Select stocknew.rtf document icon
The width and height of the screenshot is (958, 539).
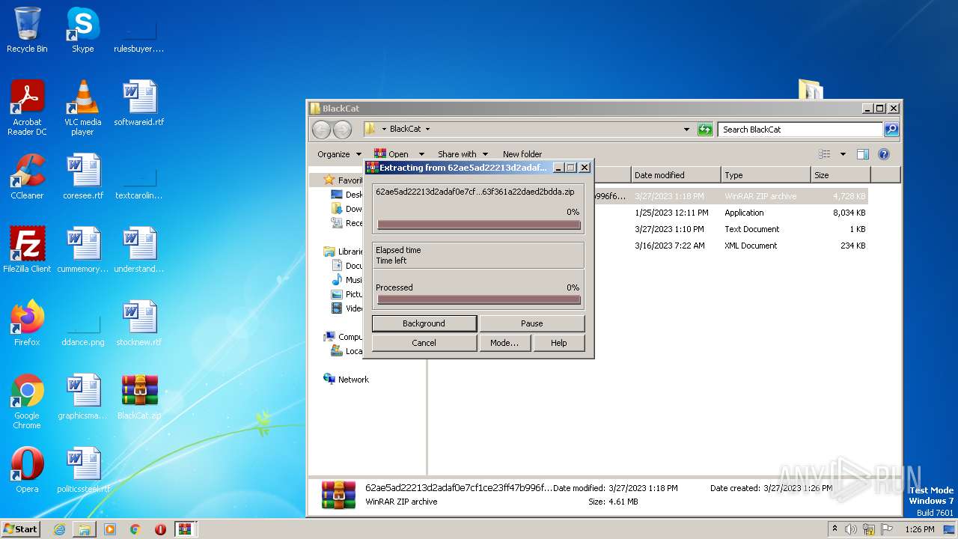139,323
